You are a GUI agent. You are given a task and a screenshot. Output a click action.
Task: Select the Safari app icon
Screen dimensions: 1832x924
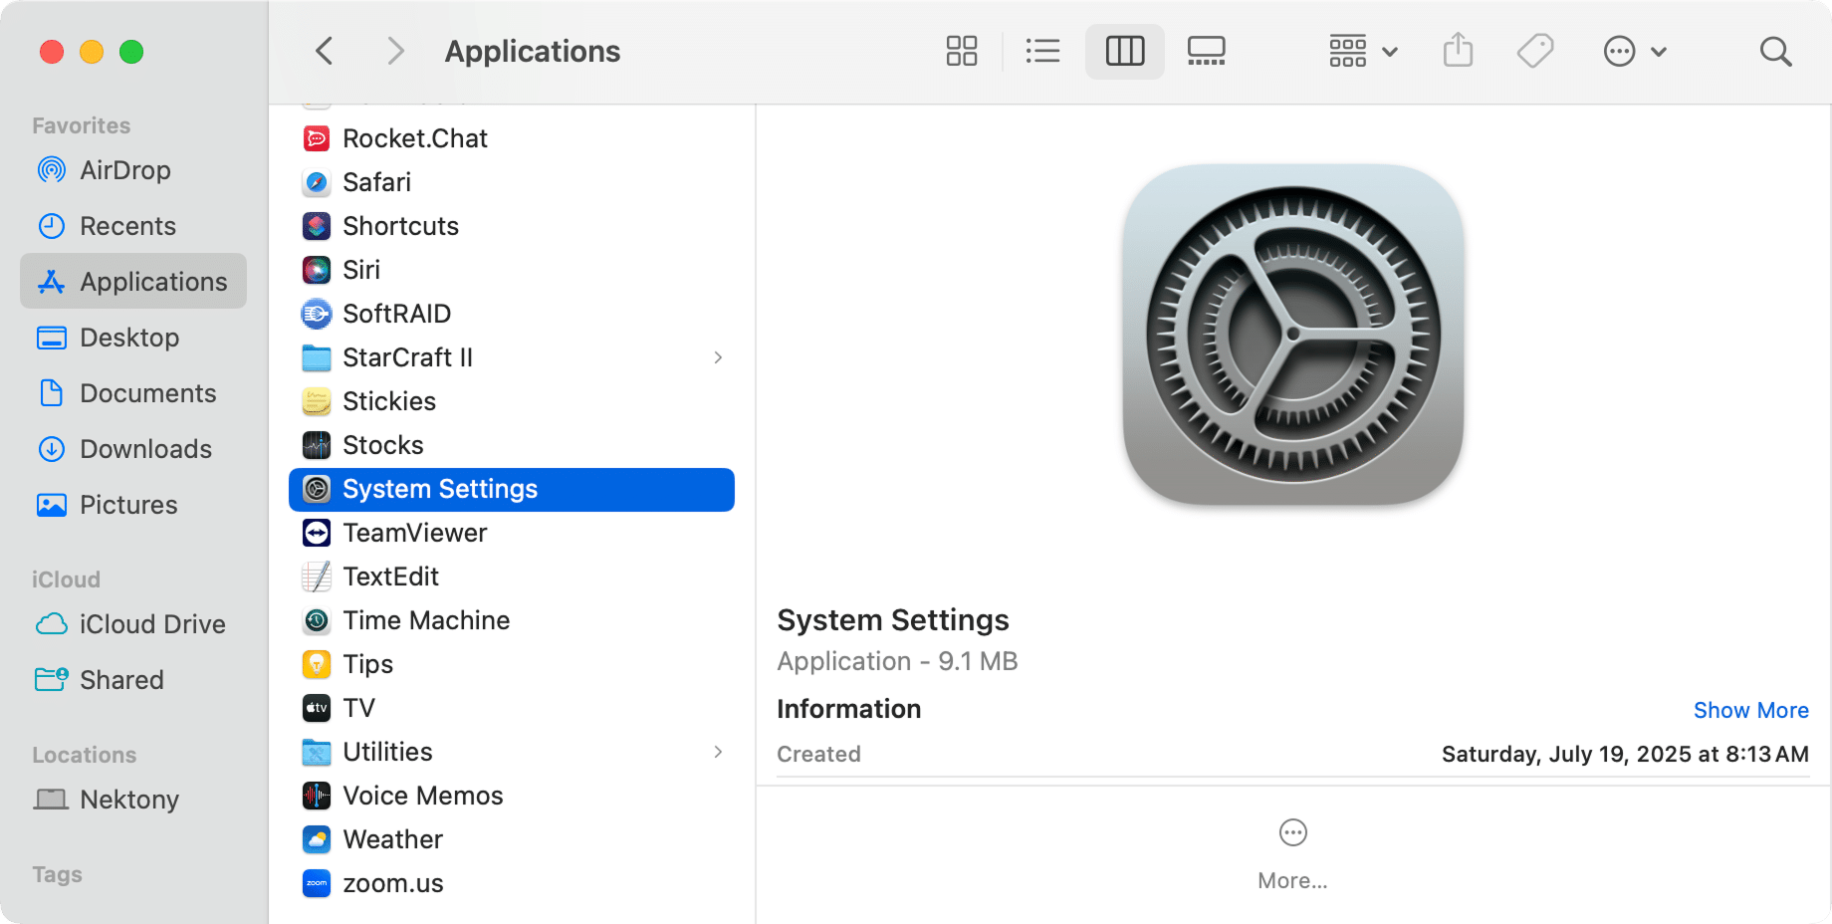click(x=317, y=182)
